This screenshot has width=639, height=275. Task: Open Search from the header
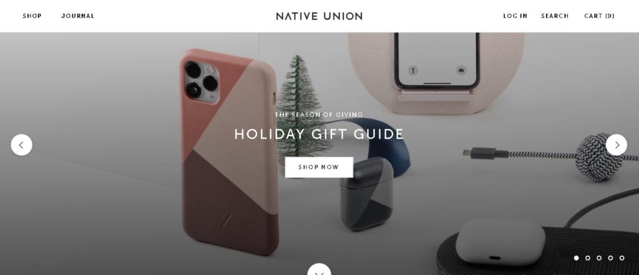tap(555, 16)
